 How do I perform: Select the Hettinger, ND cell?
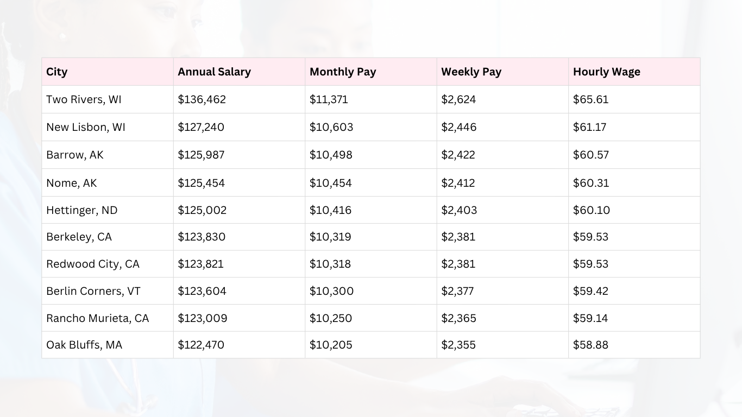click(x=81, y=210)
